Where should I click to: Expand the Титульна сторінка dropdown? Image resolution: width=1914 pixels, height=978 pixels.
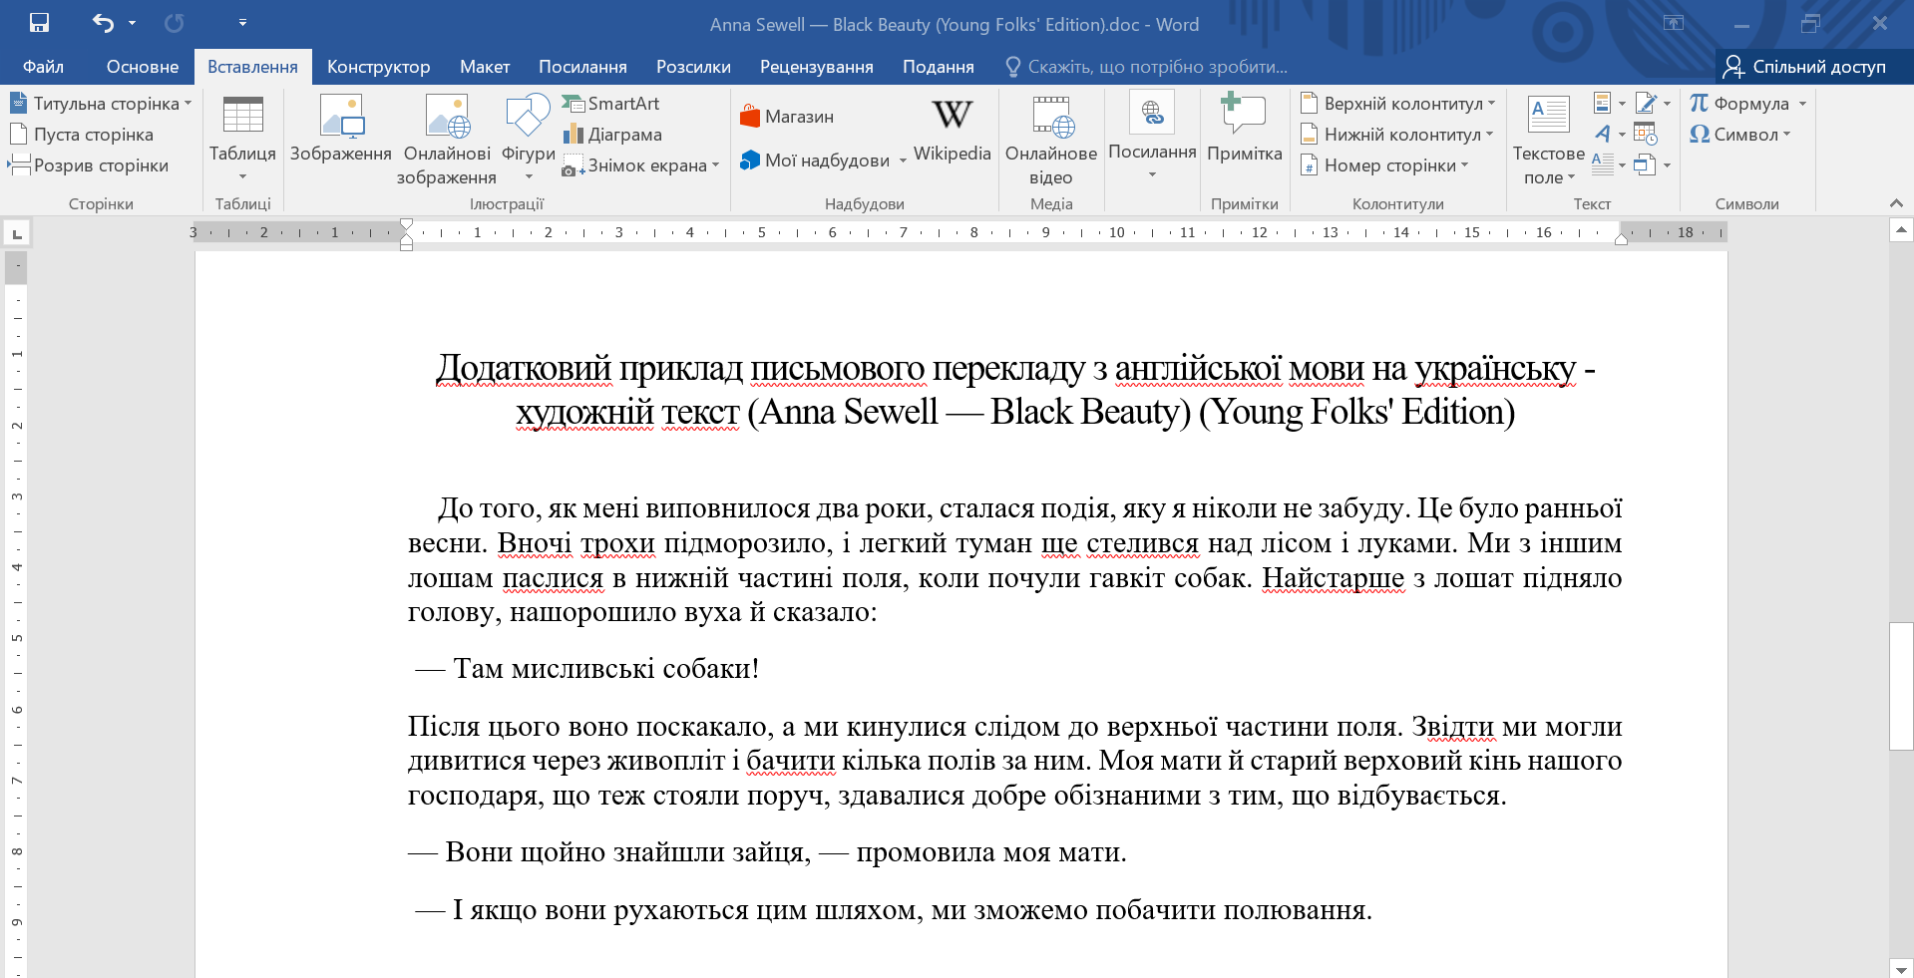click(188, 104)
